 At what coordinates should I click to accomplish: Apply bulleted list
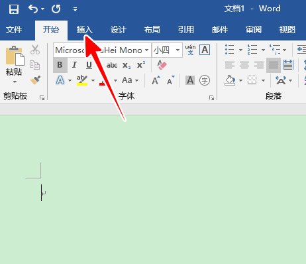(230, 50)
